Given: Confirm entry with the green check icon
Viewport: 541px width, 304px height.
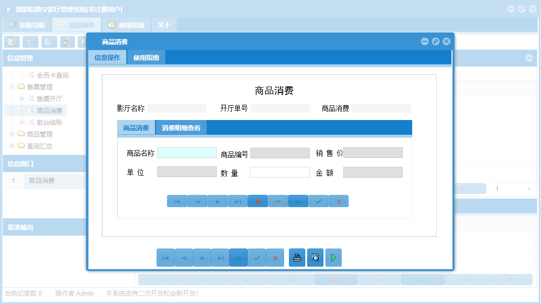Looking at the screenshot, I should [x=318, y=201].
